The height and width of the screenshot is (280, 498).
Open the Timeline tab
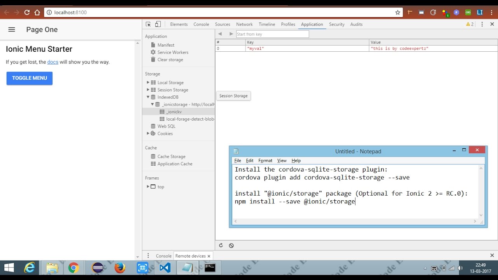(267, 24)
